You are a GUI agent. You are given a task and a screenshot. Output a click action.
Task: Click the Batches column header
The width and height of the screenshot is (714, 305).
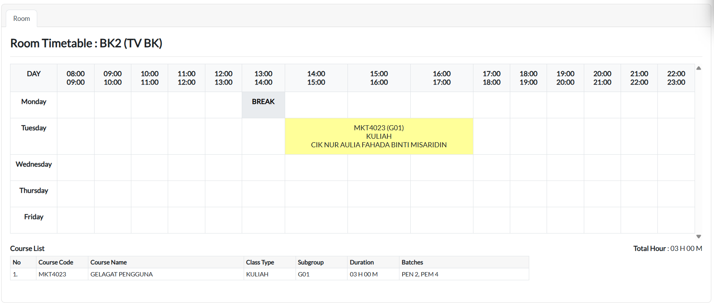click(412, 262)
